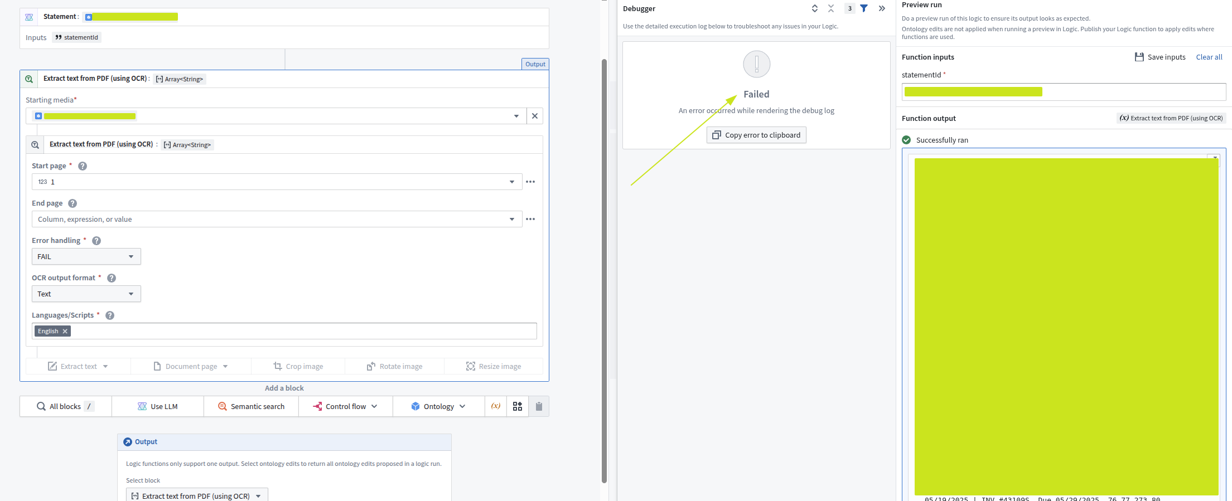Screen dimensions: 1232x501
Task: Click the Debugger count badge showing 3
Action: point(850,8)
